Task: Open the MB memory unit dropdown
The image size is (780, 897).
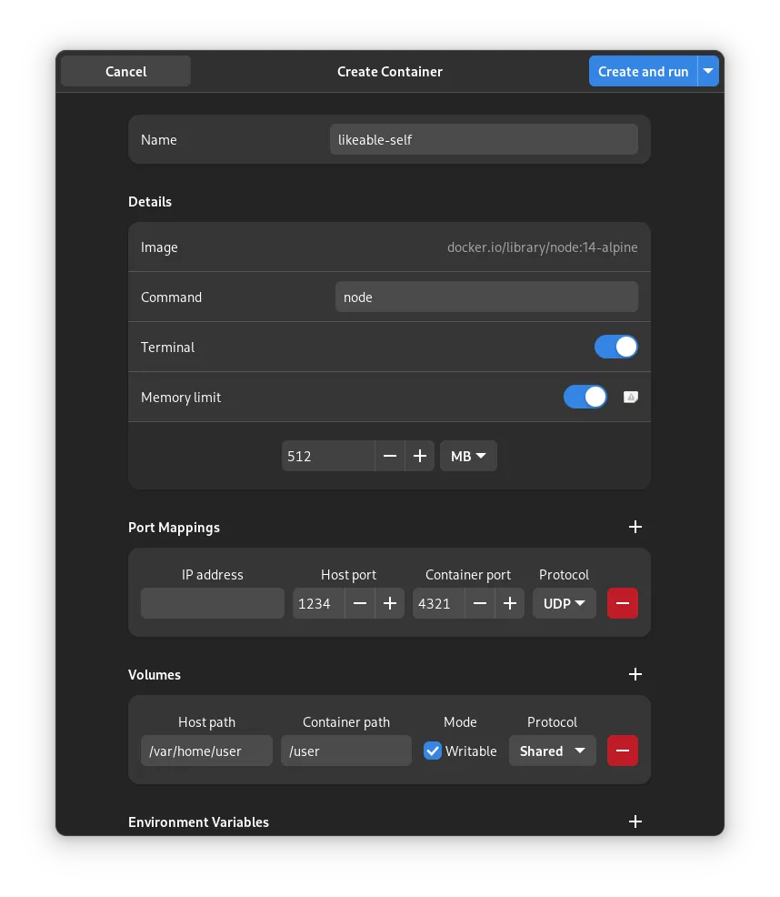Action: [x=468, y=456]
